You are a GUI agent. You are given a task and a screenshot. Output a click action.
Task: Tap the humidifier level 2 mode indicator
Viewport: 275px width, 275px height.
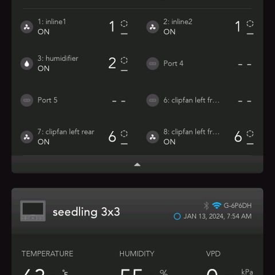click(x=118, y=64)
